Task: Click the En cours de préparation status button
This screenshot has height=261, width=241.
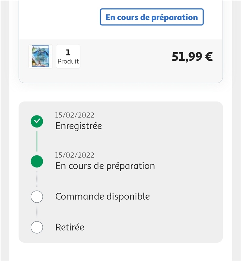Action: [x=152, y=17]
